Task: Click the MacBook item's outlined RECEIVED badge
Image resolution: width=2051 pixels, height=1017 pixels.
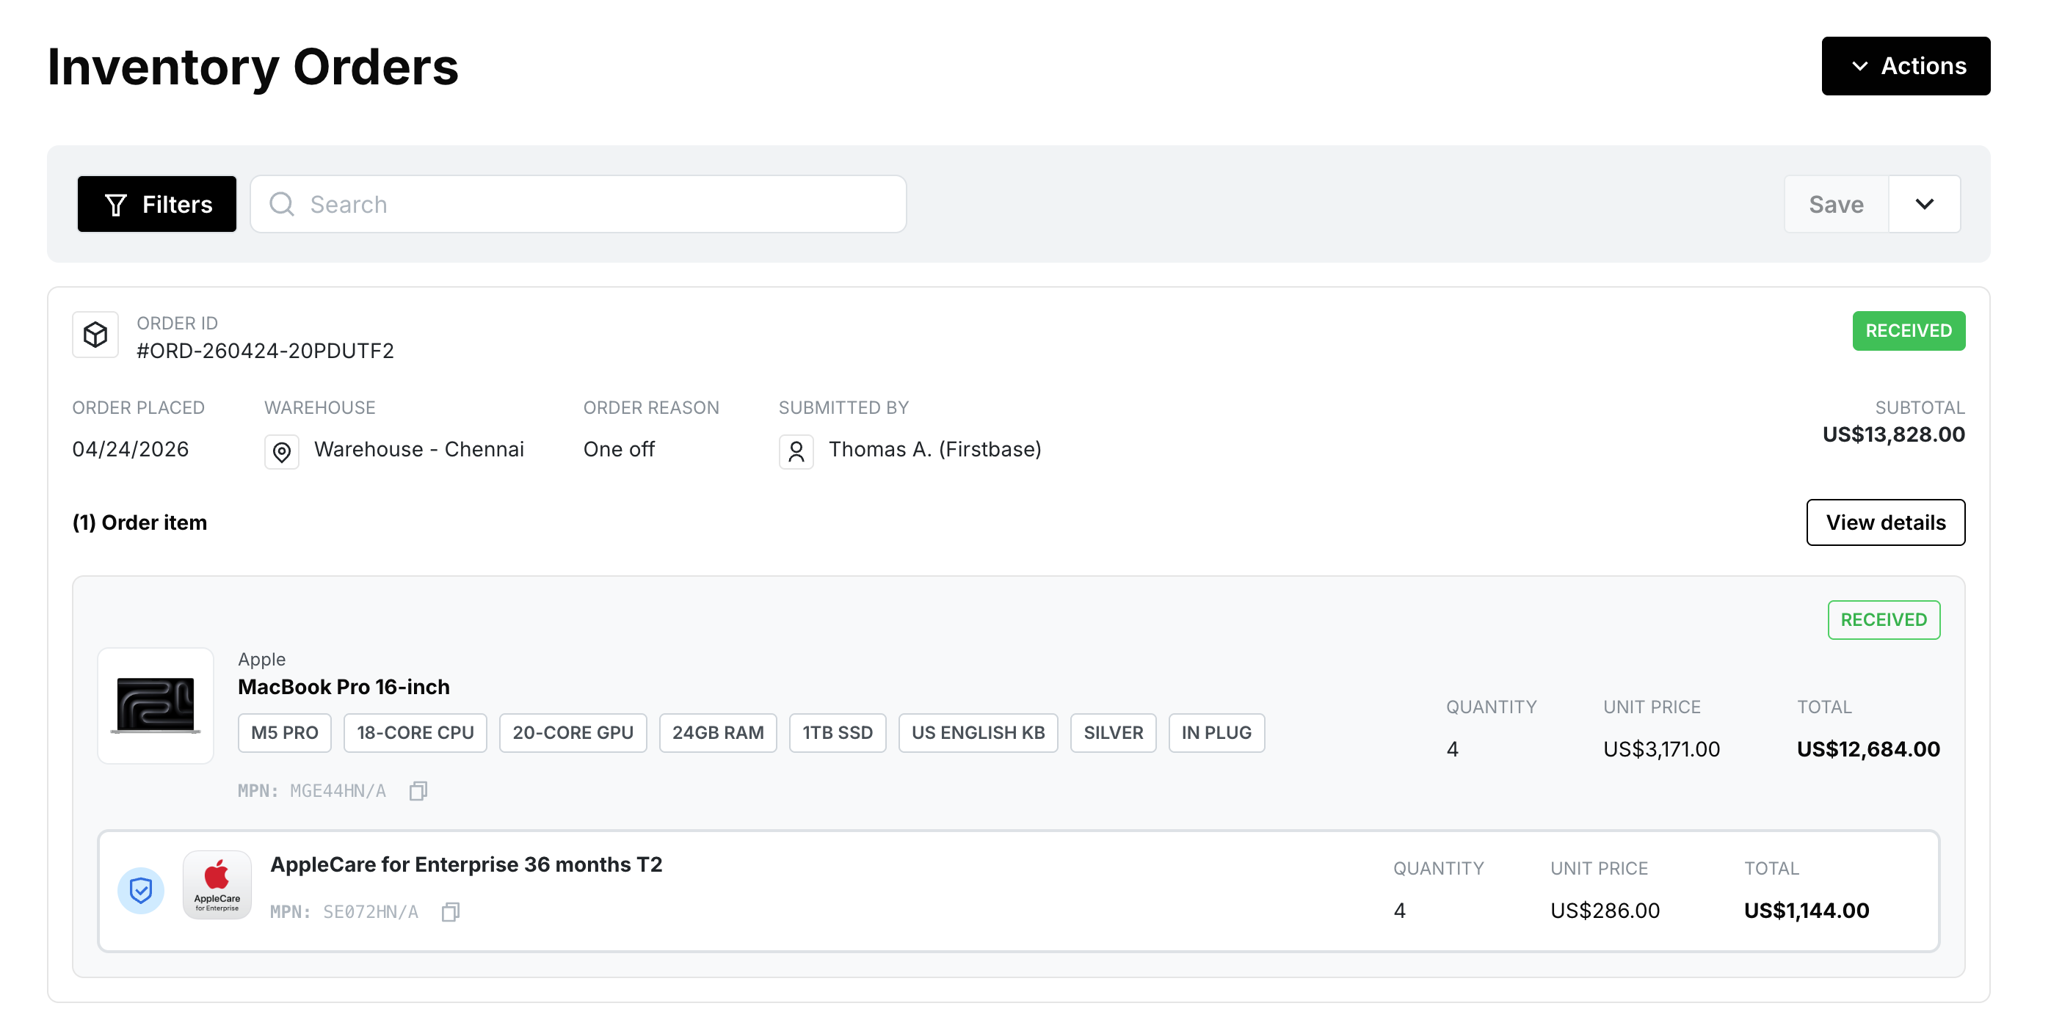Action: coord(1884,620)
